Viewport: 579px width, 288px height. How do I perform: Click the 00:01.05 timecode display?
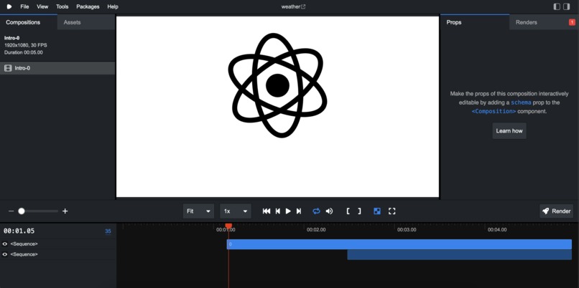[x=19, y=231]
